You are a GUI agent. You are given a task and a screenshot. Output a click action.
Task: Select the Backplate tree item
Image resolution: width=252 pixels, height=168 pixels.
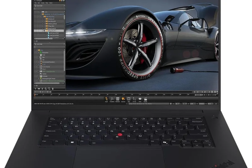(x=45, y=76)
